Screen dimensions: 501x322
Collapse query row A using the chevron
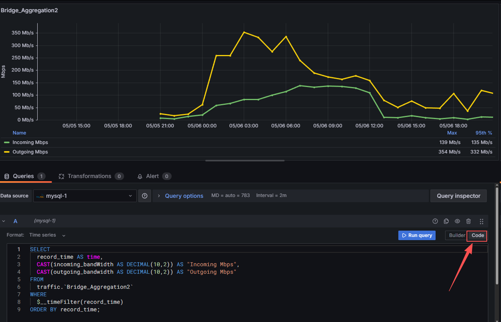(x=4, y=221)
